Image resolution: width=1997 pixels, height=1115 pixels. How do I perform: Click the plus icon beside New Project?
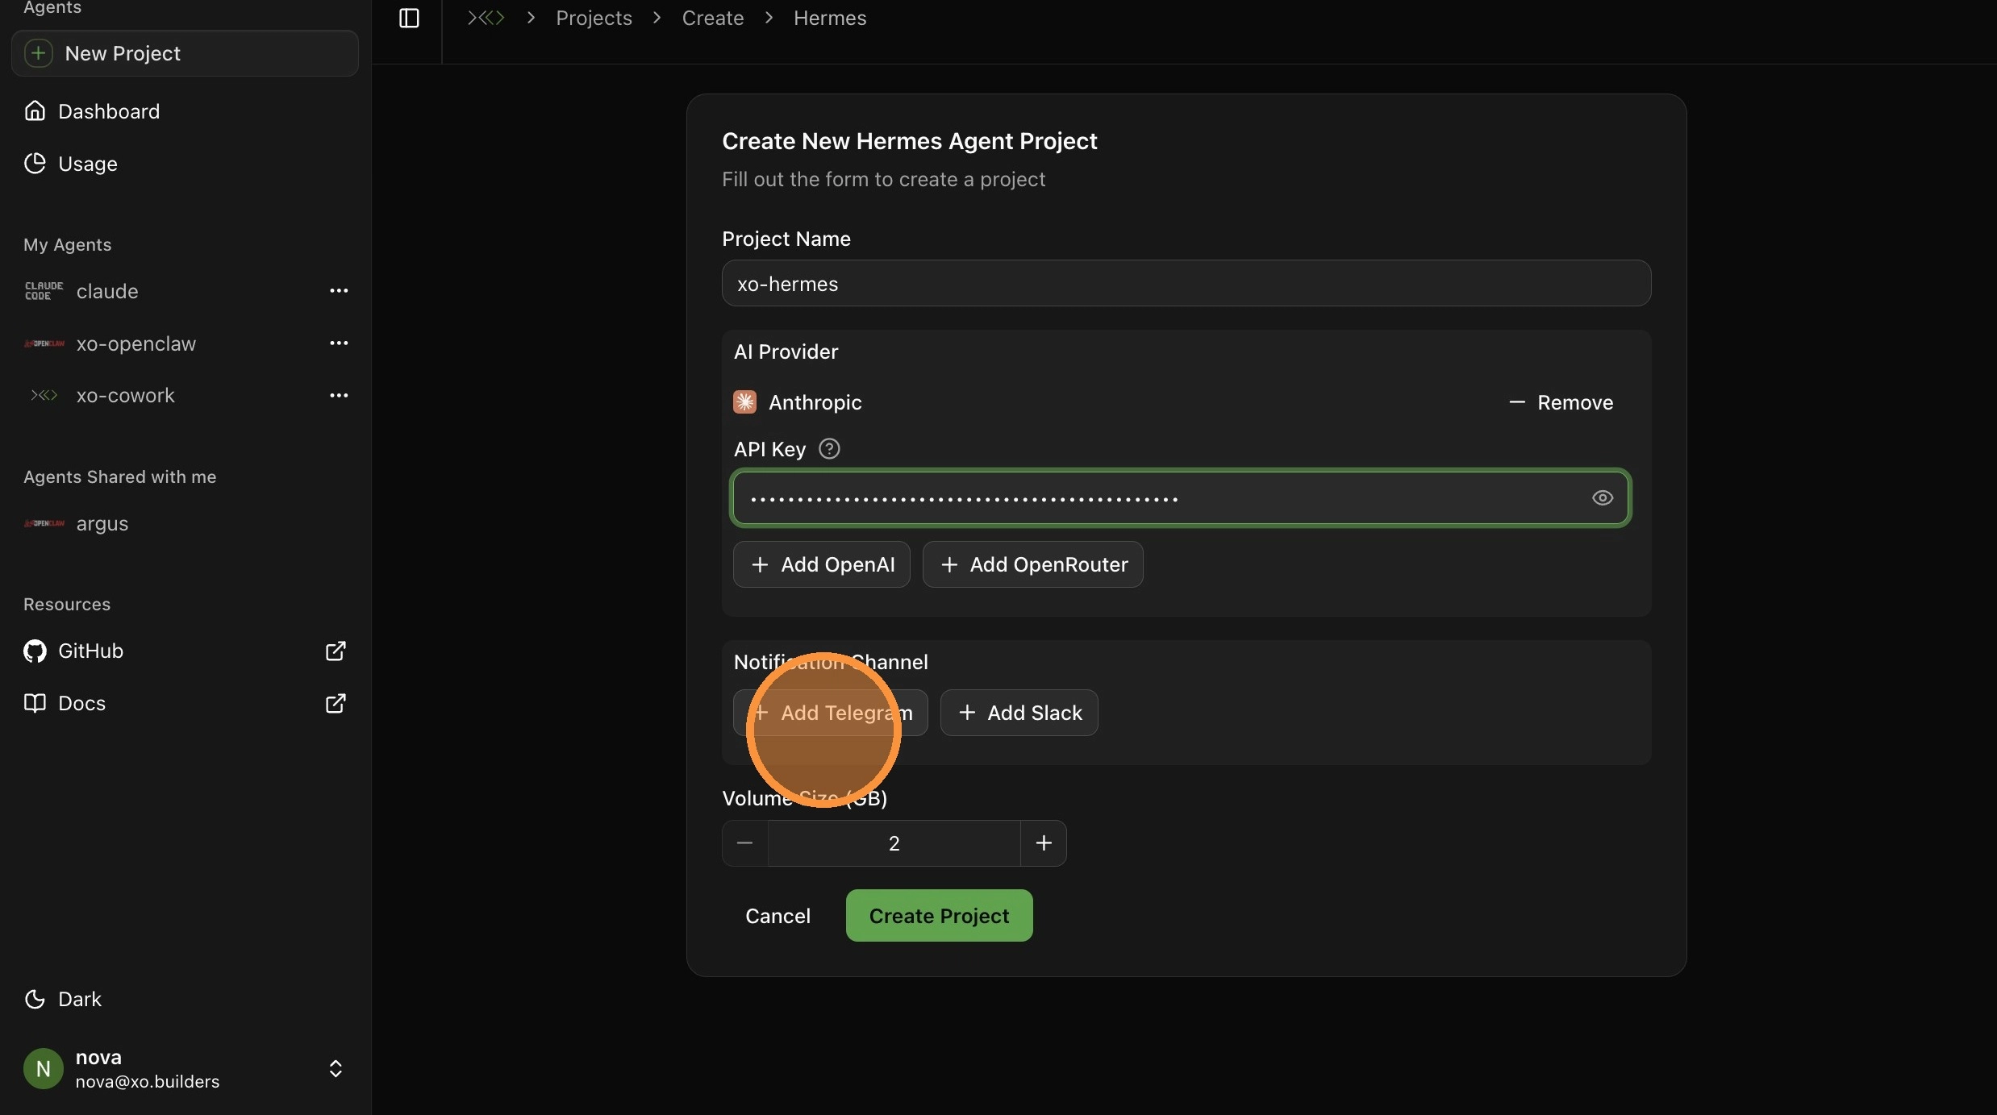38,53
